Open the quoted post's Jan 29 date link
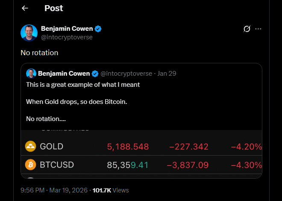The height and width of the screenshot is (201, 282). 167,73
